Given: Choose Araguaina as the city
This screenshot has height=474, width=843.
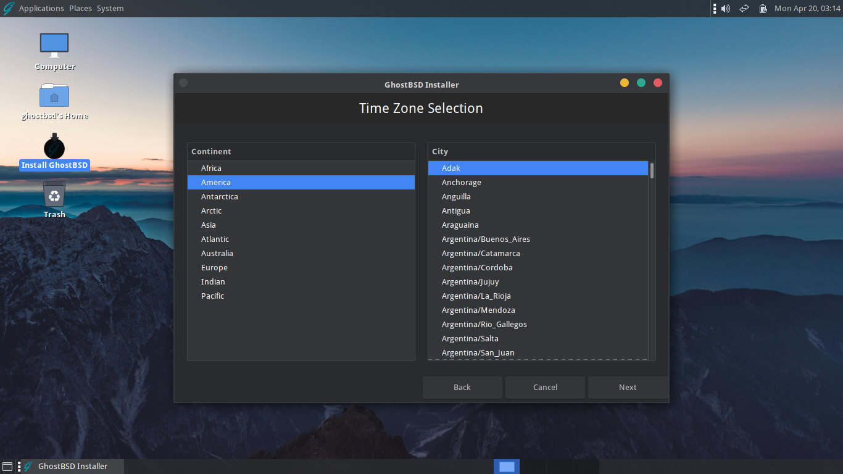Looking at the screenshot, I should 538,225.
